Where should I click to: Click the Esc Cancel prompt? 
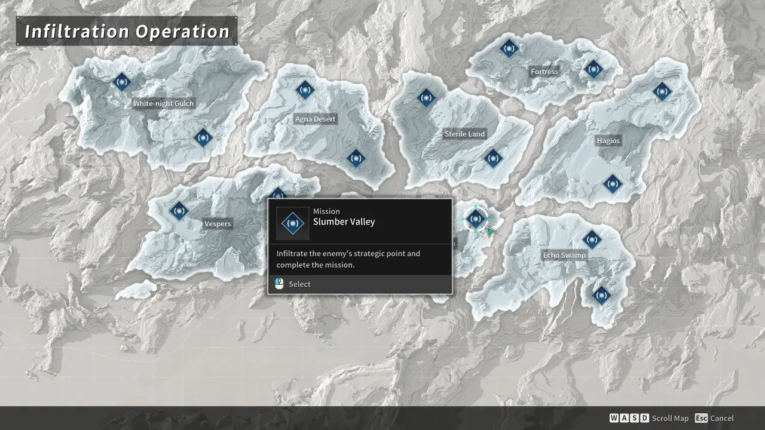click(714, 418)
